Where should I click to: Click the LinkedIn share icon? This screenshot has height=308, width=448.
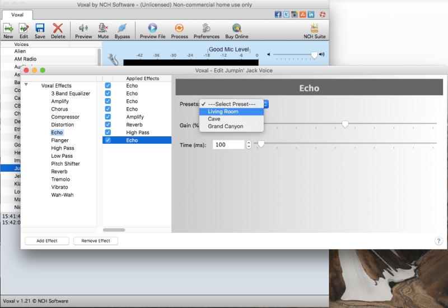point(311,15)
